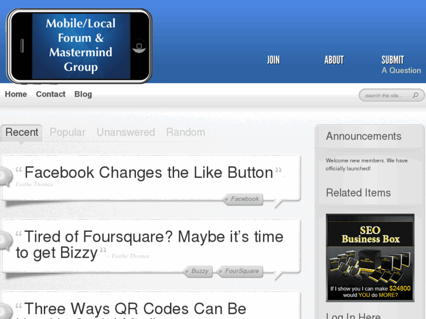This screenshot has width=426, height=319.
Task: Open the Blog link
Action: (x=83, y=94)
